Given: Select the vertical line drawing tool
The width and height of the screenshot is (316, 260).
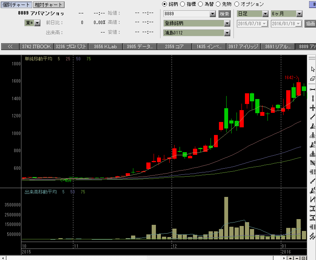Looking at the screenshot, I should point(313,98).
